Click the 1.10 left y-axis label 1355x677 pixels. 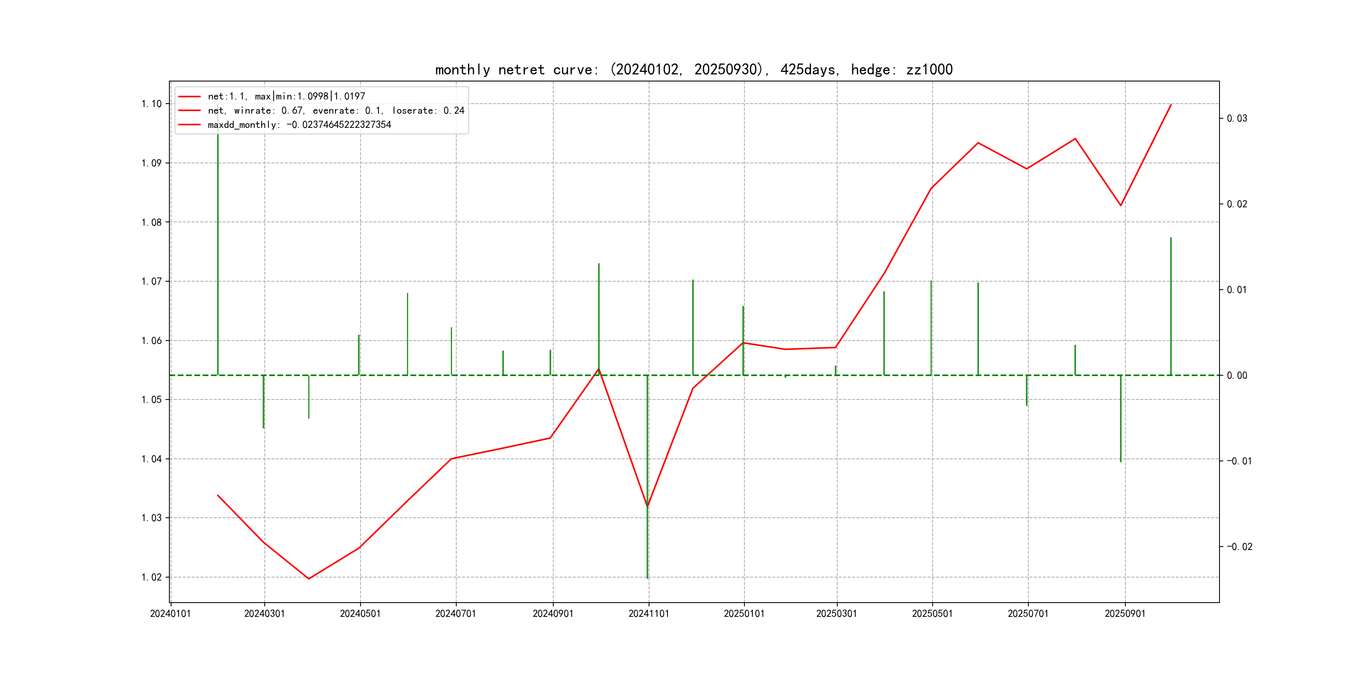pyautogui.click(x=151, y=104)
